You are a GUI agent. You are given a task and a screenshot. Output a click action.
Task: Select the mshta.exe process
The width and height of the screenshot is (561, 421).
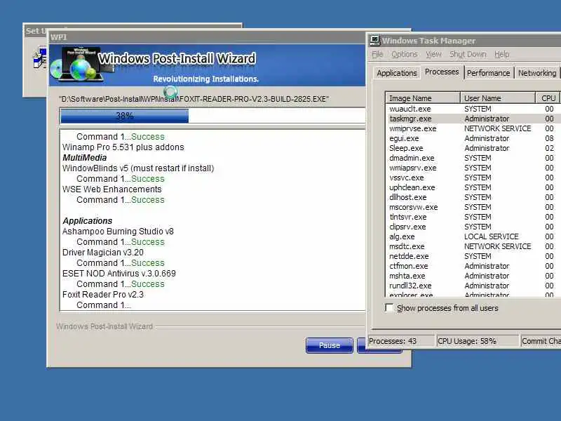click(x=472, y=276)
